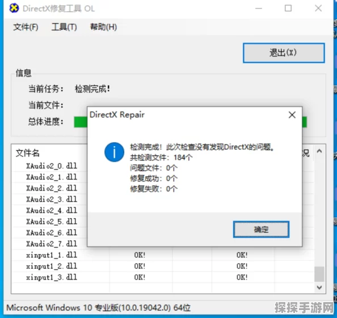
Task: Select the XAudio2_3.dll row
Action: [52, 200]
